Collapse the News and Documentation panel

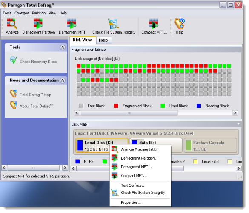pyautogui.click(x=63, y=81)
